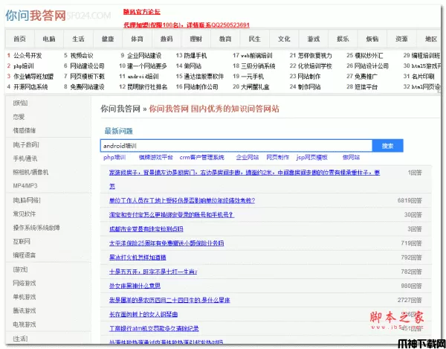
Task: Select 网络游戏 in the sidebar list
Action: tap(24, 283)
